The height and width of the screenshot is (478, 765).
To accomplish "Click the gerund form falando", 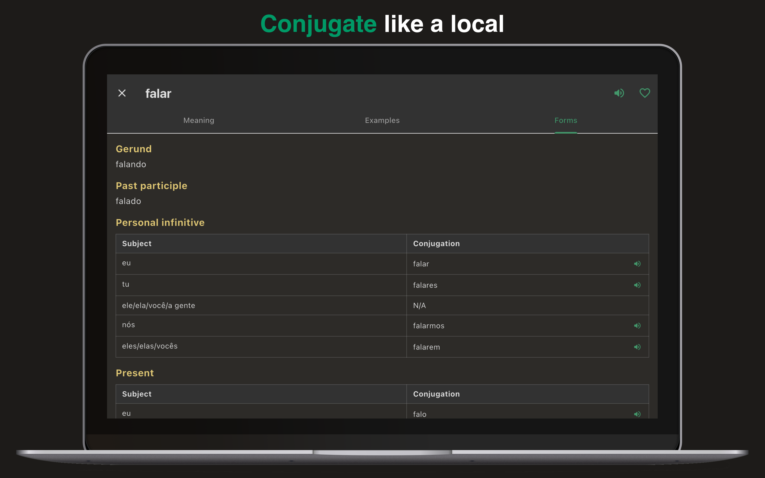I will [131, 164].
